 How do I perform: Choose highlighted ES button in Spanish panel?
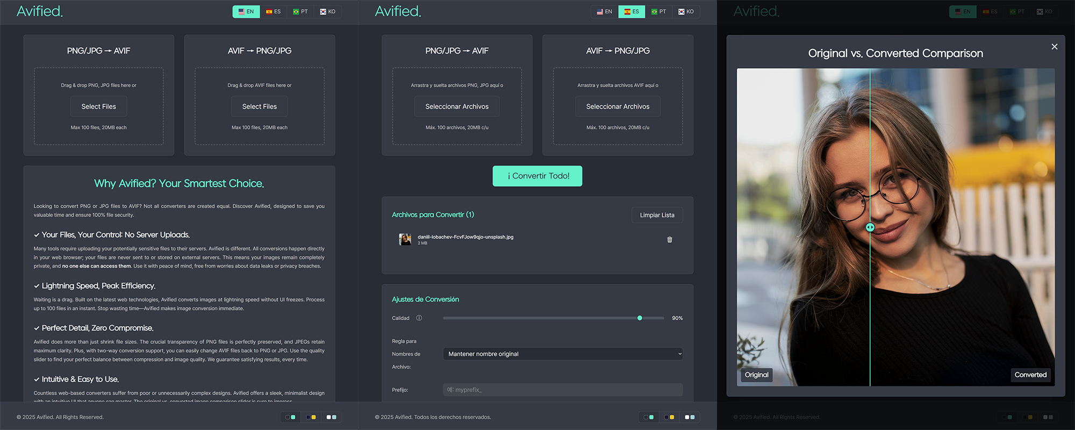(x=632, y=11)
